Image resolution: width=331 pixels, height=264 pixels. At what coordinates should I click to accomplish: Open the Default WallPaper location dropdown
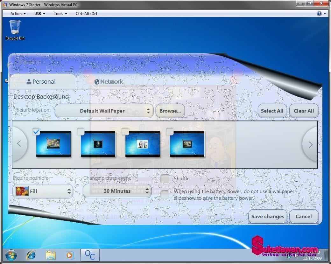(x=104, y=111)
